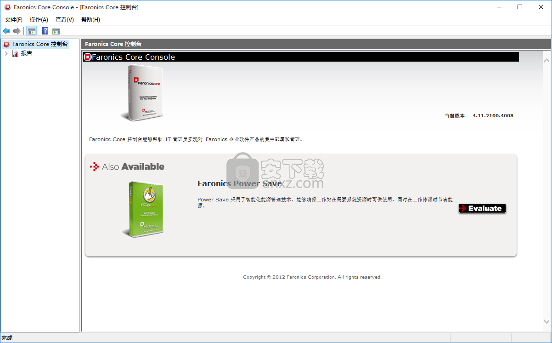Click the version number 4.11.2100.4008
This screenshot has height=343, width=552.
click(x=493, y=115)
